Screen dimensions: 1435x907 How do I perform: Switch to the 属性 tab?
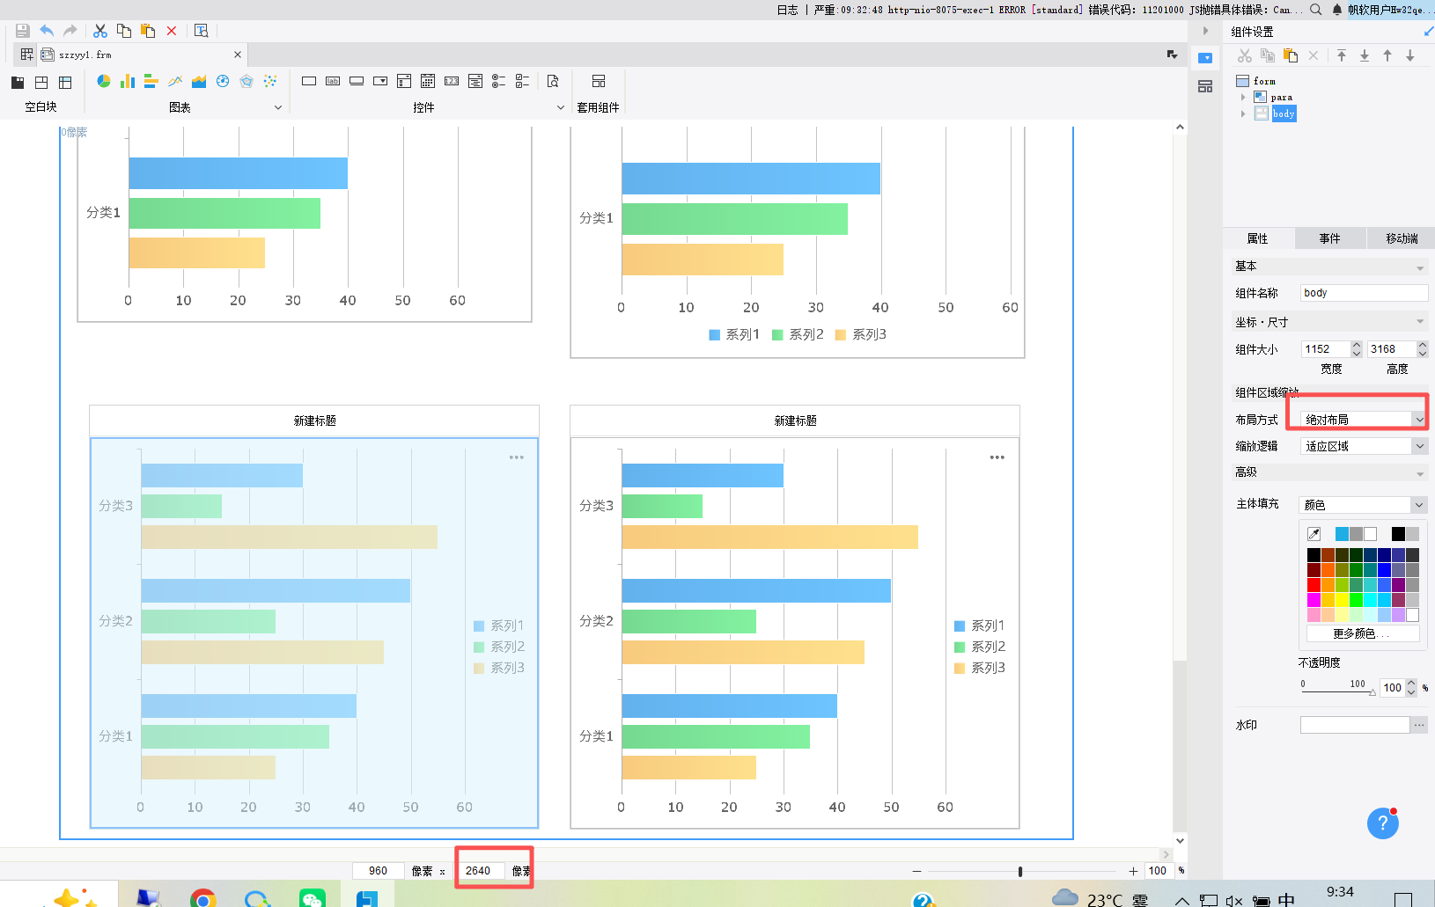pos(1258,238)
